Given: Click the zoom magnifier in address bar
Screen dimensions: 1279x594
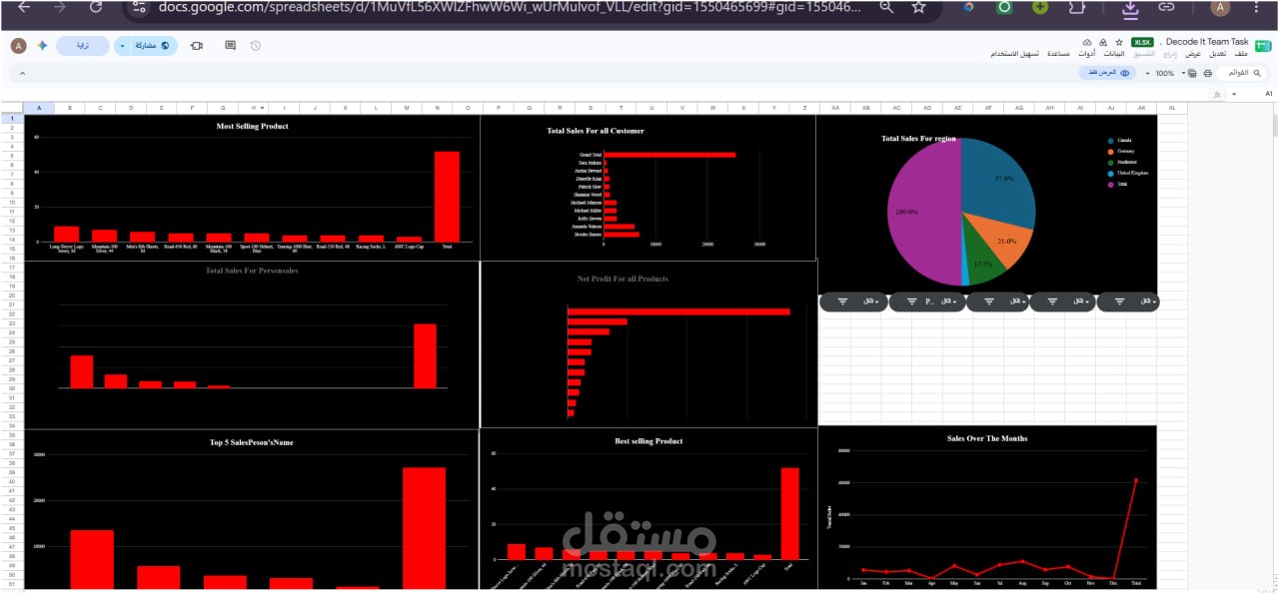Looking at the screenshot, I should (886, 7).
